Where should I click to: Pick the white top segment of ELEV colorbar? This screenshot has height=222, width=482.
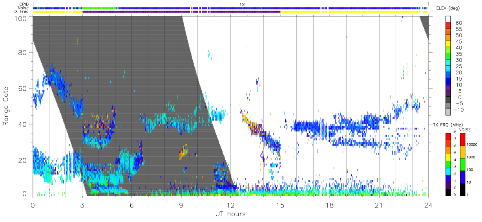pos(448,19)
